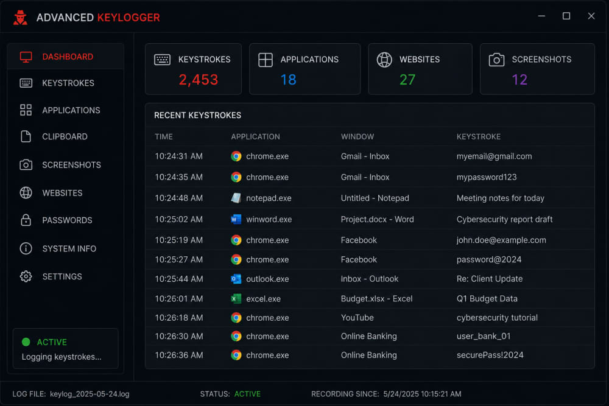609x406 pixels.
Task: Click the 10:26:01 AM time cell
Action: pos(178,298)
